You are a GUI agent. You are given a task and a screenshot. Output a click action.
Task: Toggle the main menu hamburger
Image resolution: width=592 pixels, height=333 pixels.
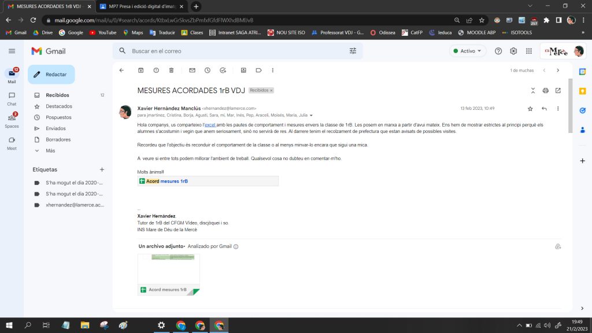coord(12,51)
